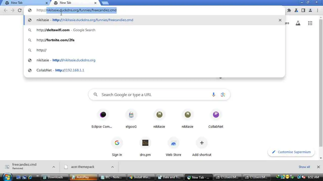The height and width of the screenshot is (181, 323).
Task: Expand freecandiez.cmd download options arrow
Action: (54, 167)
